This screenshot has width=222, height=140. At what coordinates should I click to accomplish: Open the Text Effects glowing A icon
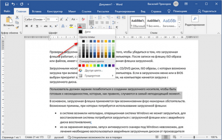click(63, 26)
